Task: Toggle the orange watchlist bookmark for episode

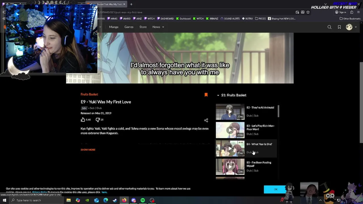Action: 206,95
